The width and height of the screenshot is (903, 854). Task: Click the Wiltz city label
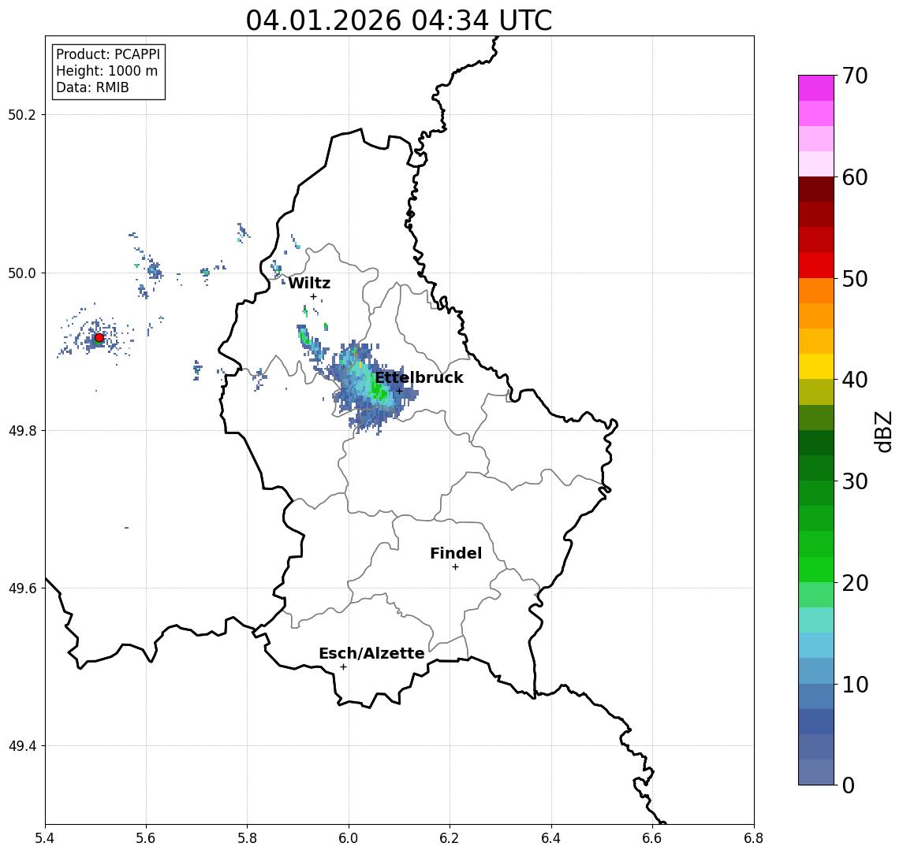point(309,283)
